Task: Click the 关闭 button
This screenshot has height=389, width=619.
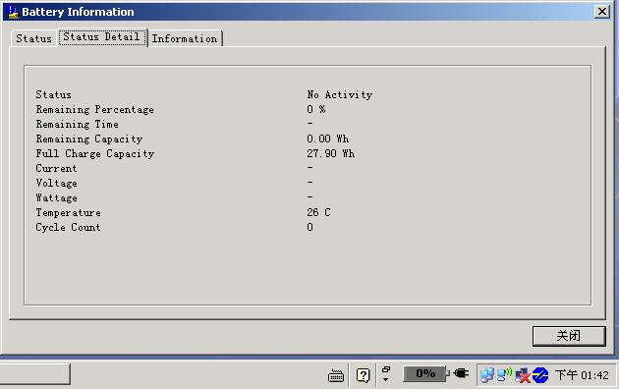Action: [x=569, y=336]
